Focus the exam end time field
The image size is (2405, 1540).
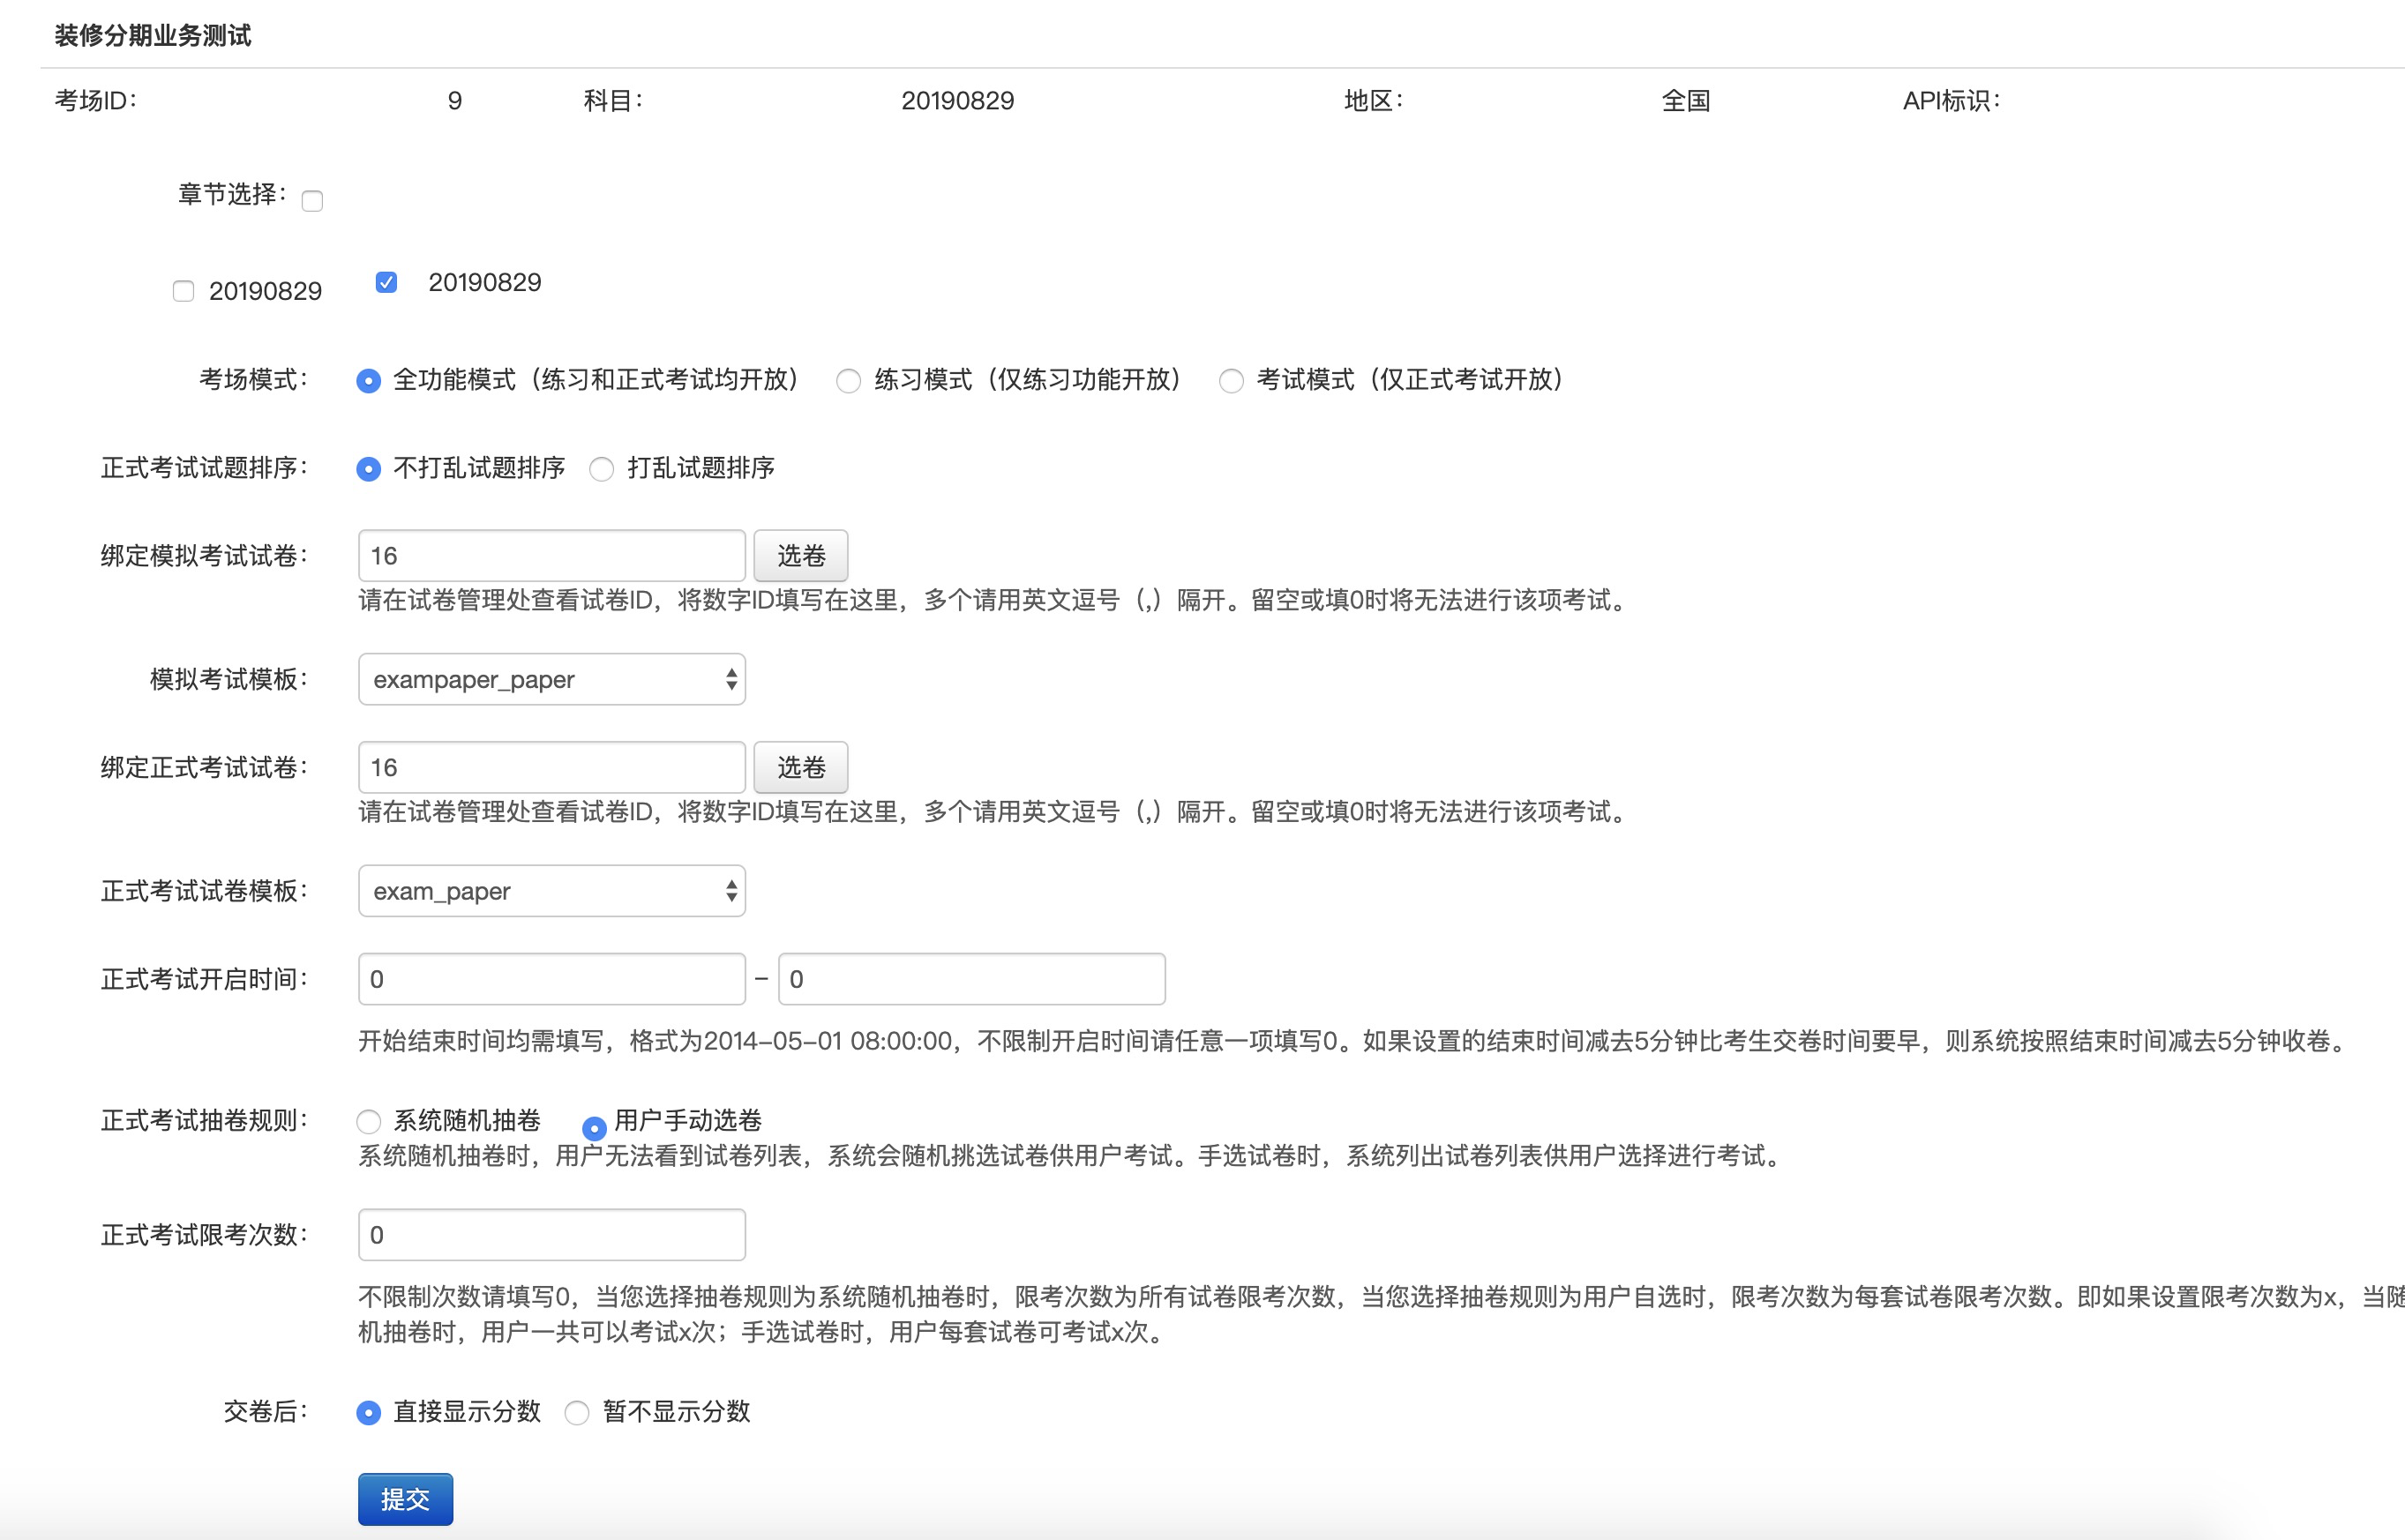point(972,979)
